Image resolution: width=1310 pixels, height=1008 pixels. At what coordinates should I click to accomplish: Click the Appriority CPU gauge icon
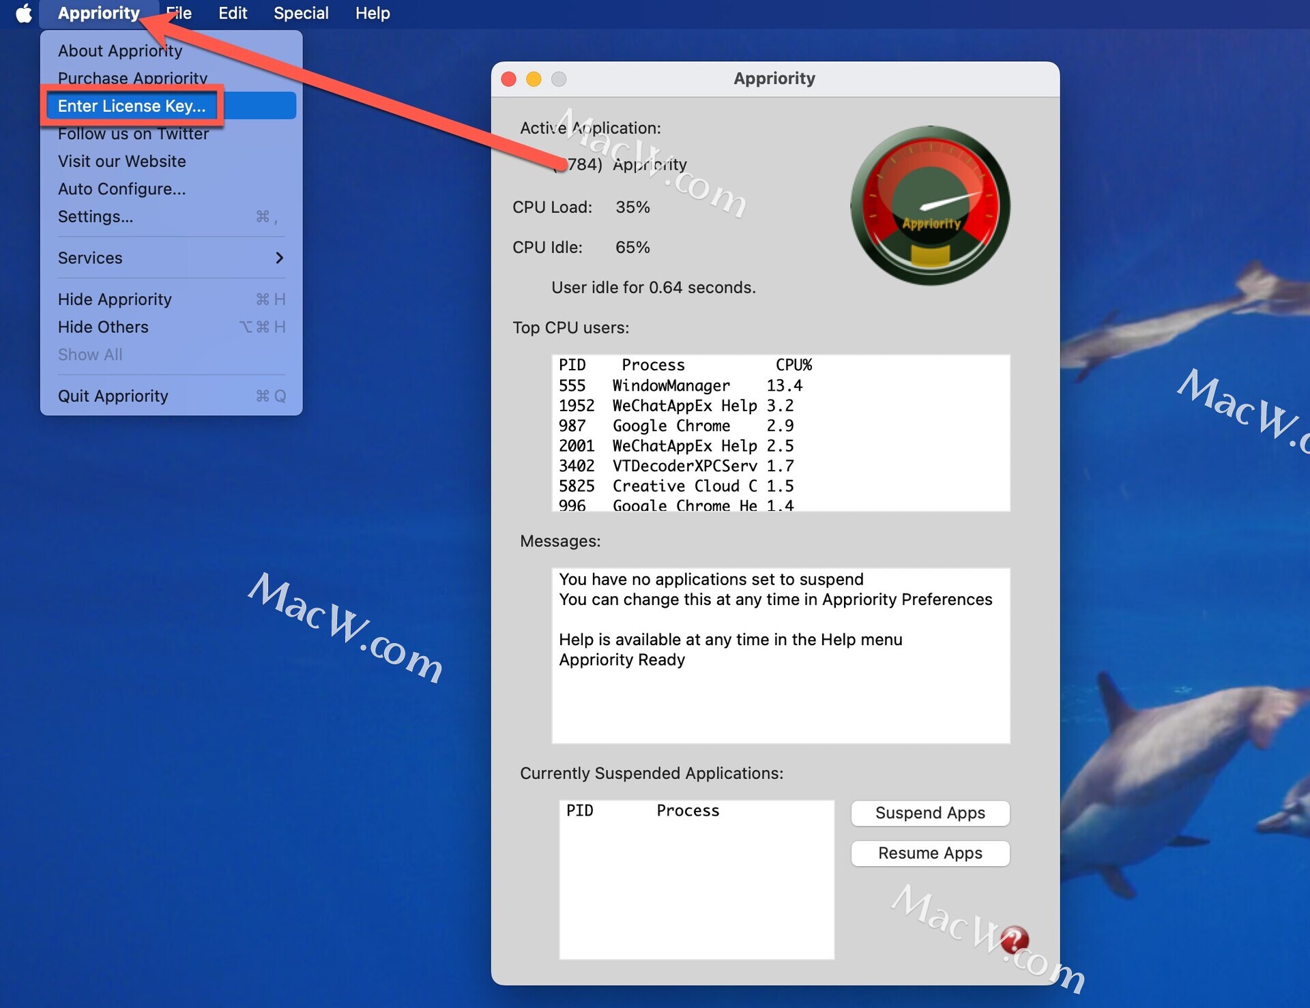pos(930,205)
